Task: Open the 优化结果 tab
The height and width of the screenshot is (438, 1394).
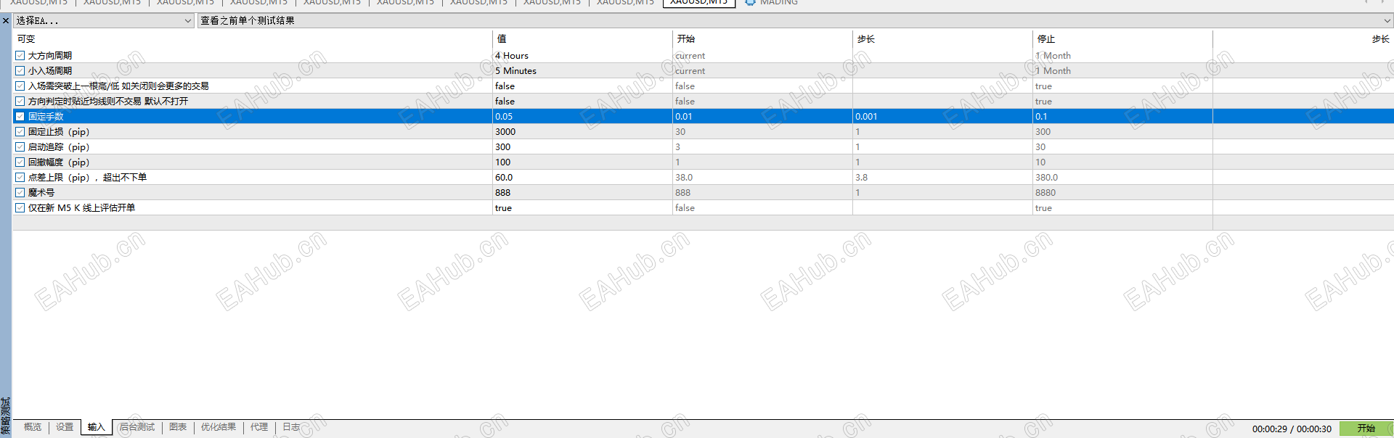Action: coord(219,427)
